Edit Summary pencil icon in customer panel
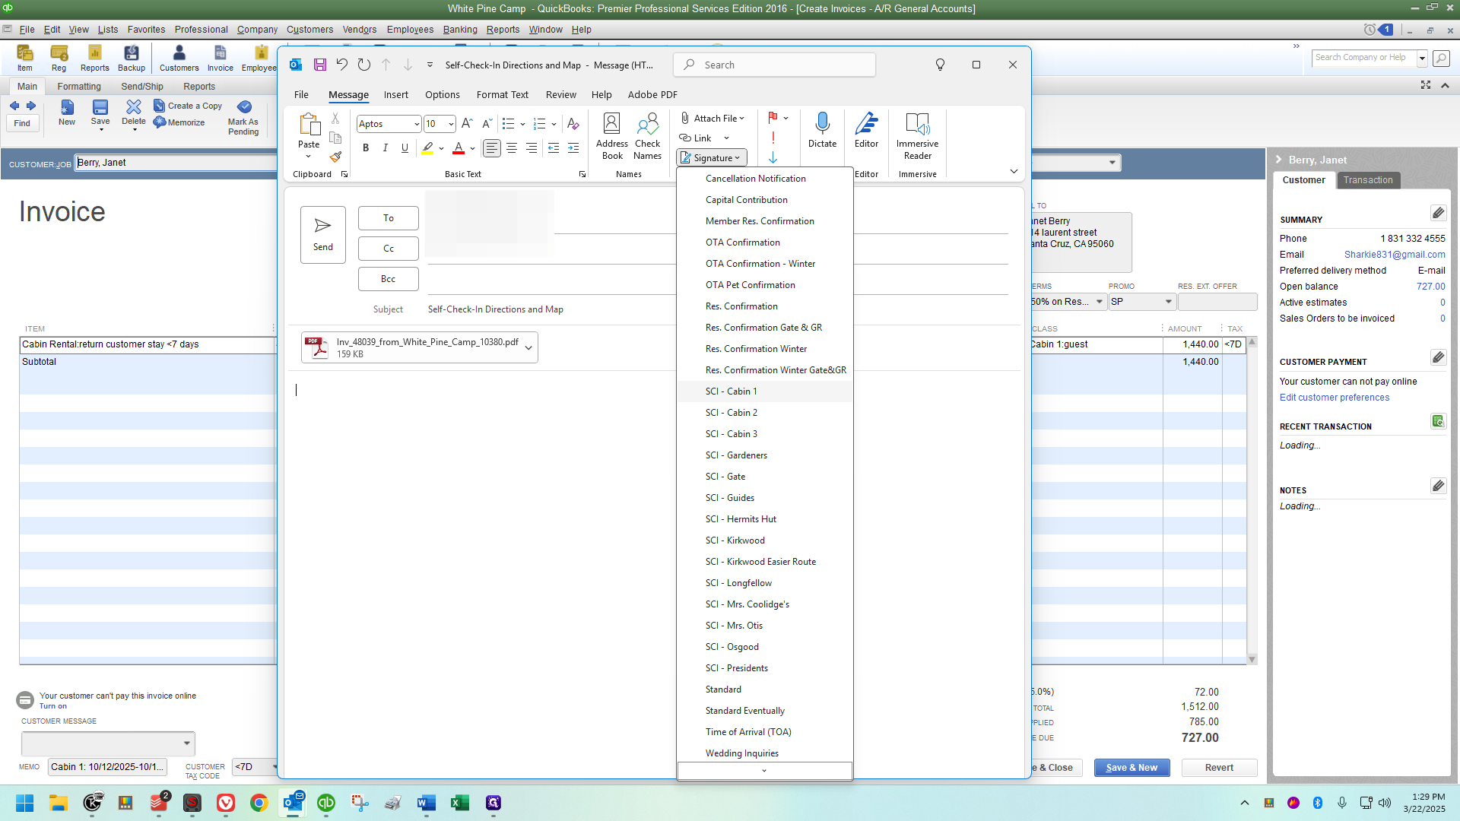 (1438, 213)
